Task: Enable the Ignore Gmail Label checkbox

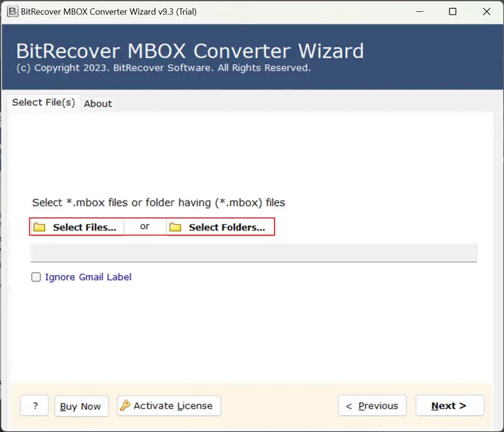Action: pos(36,277)
